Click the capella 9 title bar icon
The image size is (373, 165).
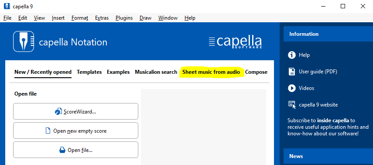[7, 6]
